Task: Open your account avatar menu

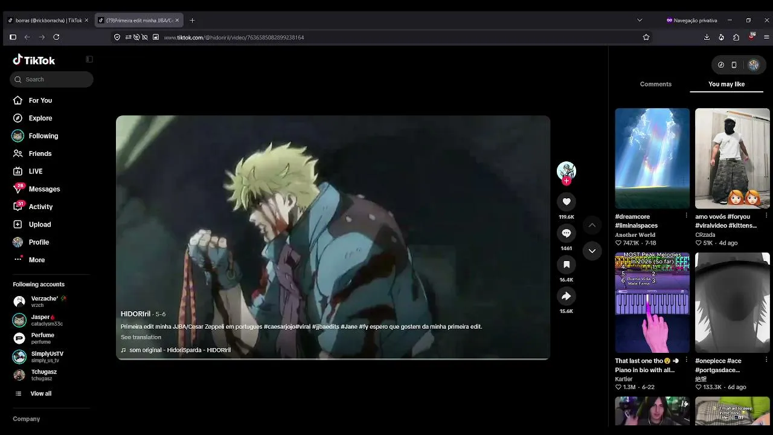Action: (x=753, y=65)
